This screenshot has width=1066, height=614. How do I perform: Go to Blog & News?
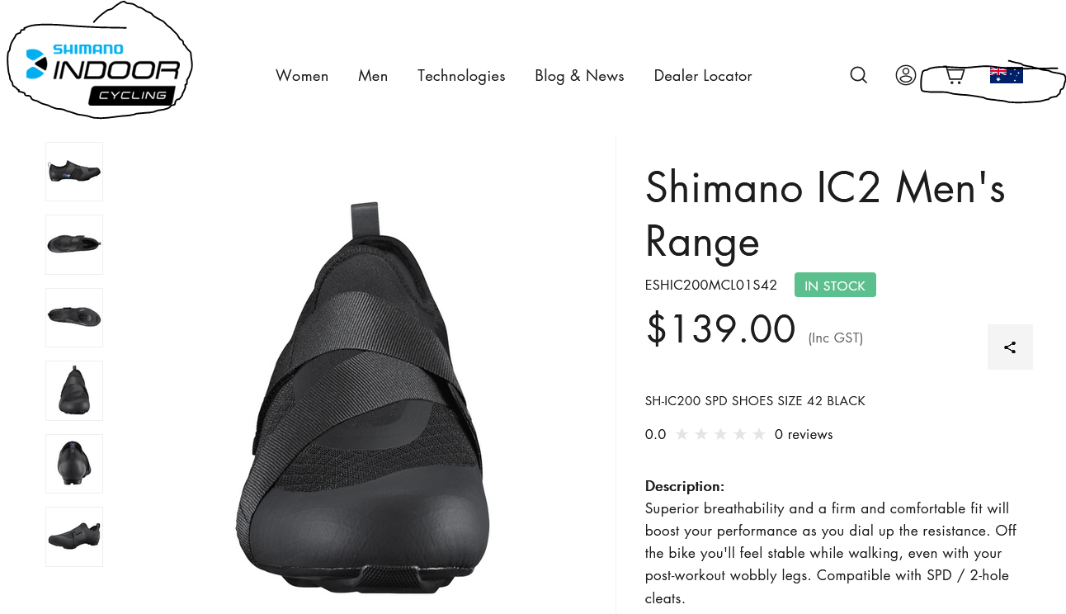coord(579,76)
